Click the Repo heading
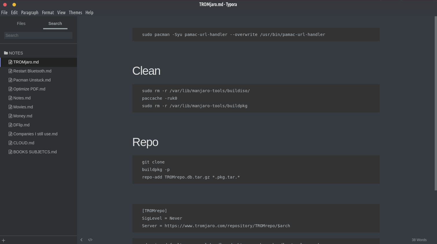The image size is (437, 244). [x=145, y=142]
